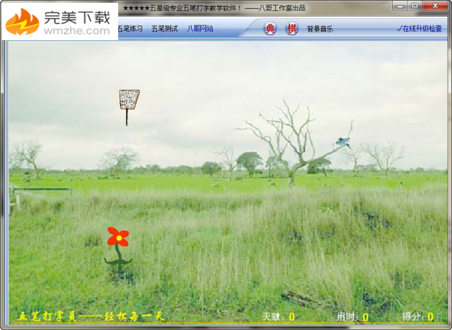The width and height of the screenshot is (452, 330).
Task: Click the fly swatter in the sky
Action: (129, 107)
